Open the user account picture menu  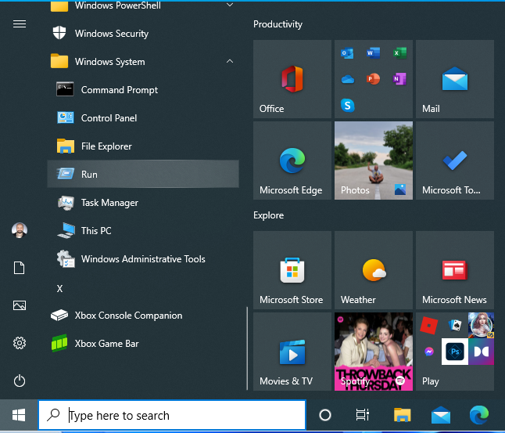pos(20,230)
